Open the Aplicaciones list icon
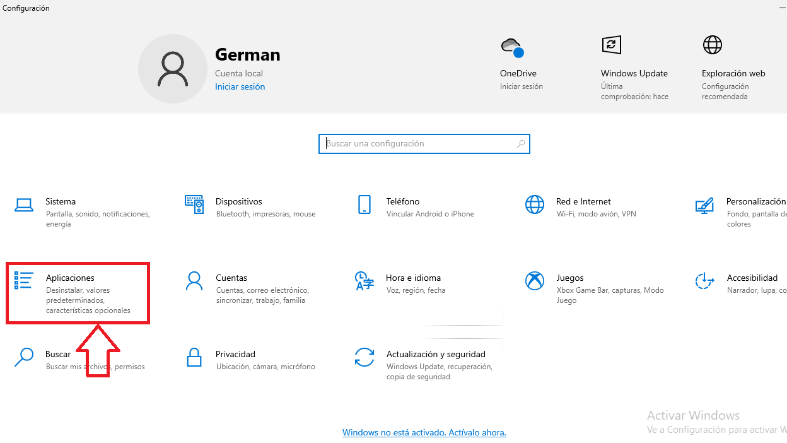787x443 pixels. coord(23,281)
